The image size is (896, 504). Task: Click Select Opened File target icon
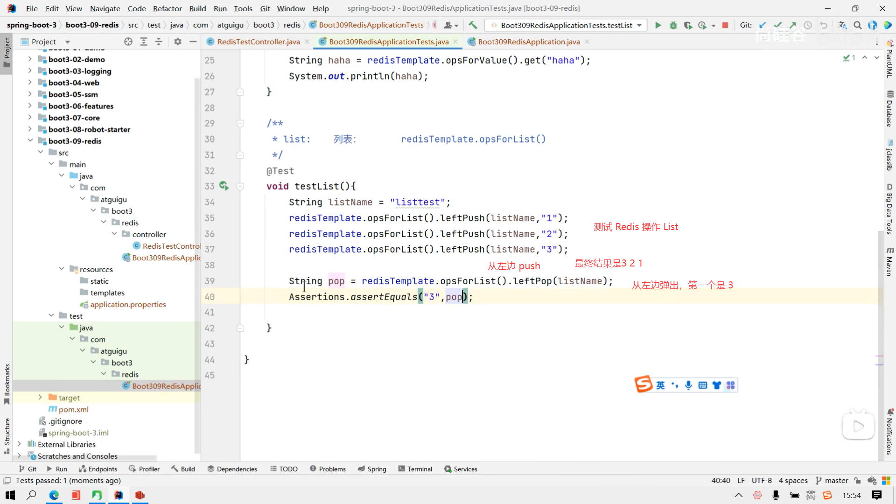[x=128, y=42]
